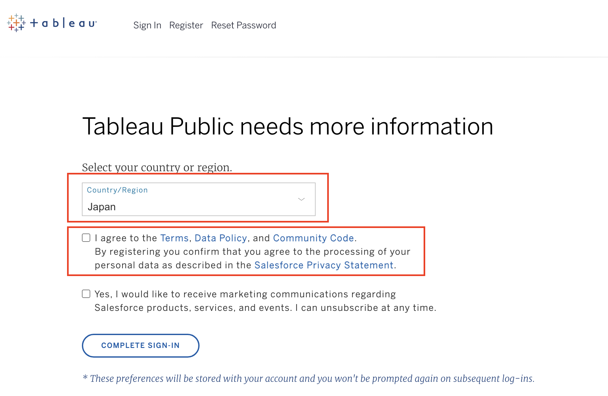Enable the marketing communications checkbox
The width and height of the screenshot is (608, 396).
(86, 294)
